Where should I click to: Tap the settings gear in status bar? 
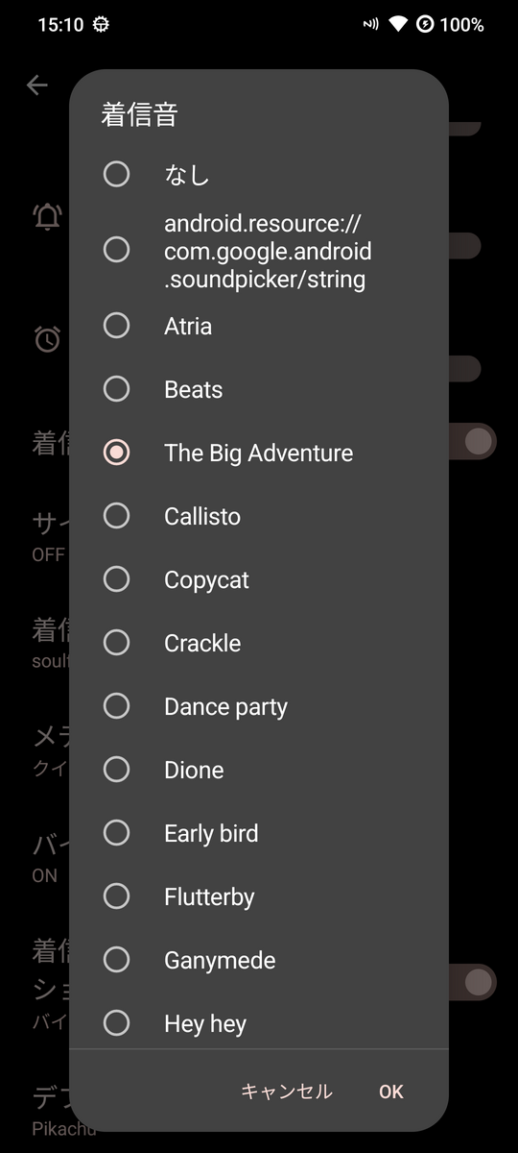[x=101, y=25]
